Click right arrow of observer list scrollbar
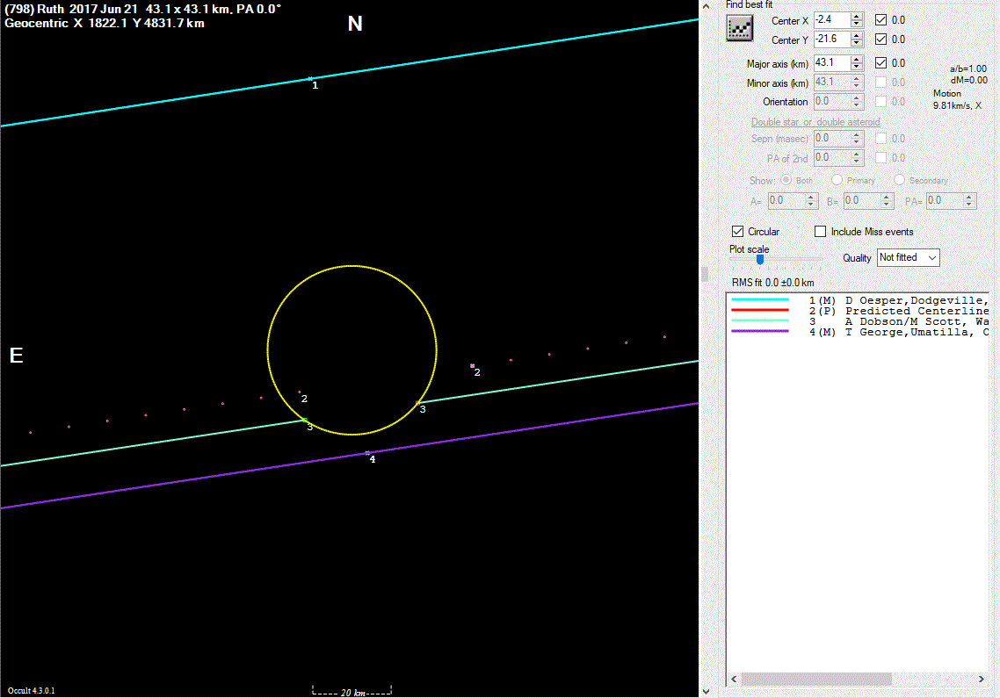The width and height of the screenshot is (1000, 698). [981, 680]
